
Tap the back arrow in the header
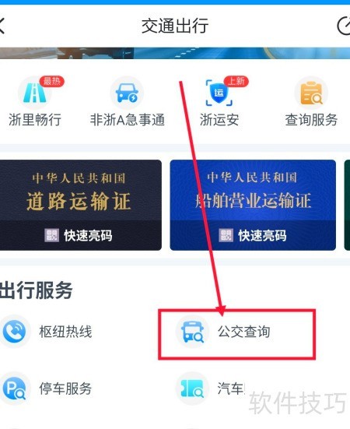point(2,26)
